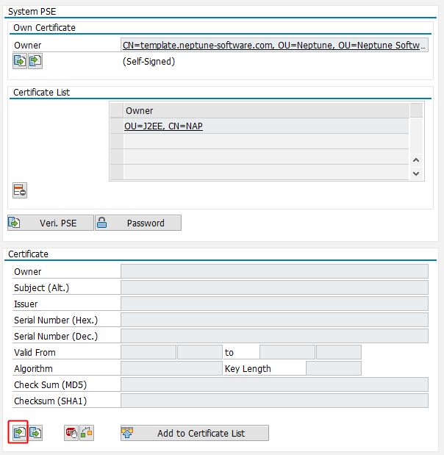444x455 pixels.
Task: Click Add to Certificate List button
Action: [x=194, y=433]
